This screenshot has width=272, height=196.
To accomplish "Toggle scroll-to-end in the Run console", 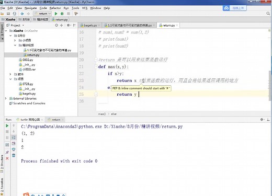I will [14, 143].
